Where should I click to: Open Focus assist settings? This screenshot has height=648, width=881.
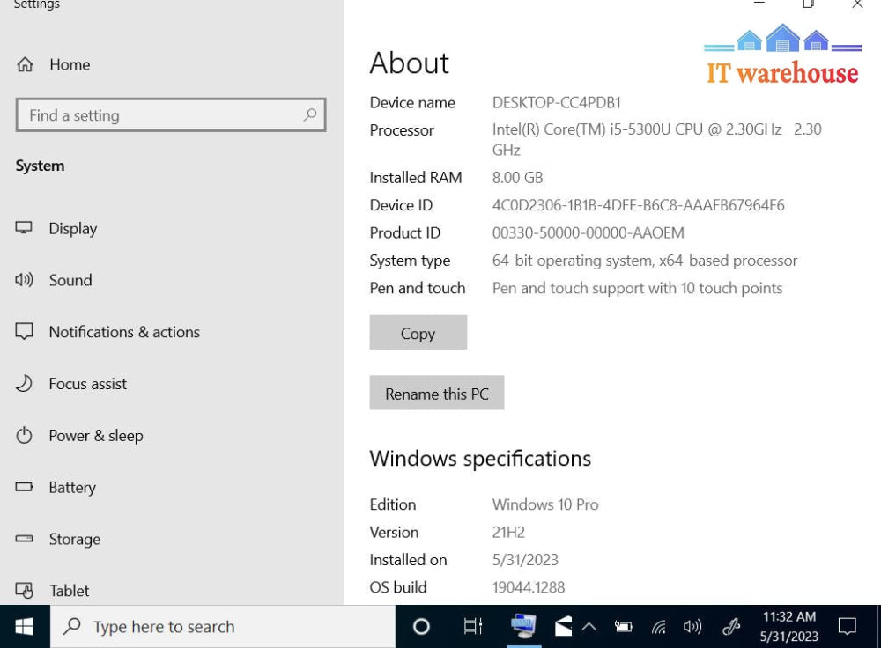click(87, 384)
